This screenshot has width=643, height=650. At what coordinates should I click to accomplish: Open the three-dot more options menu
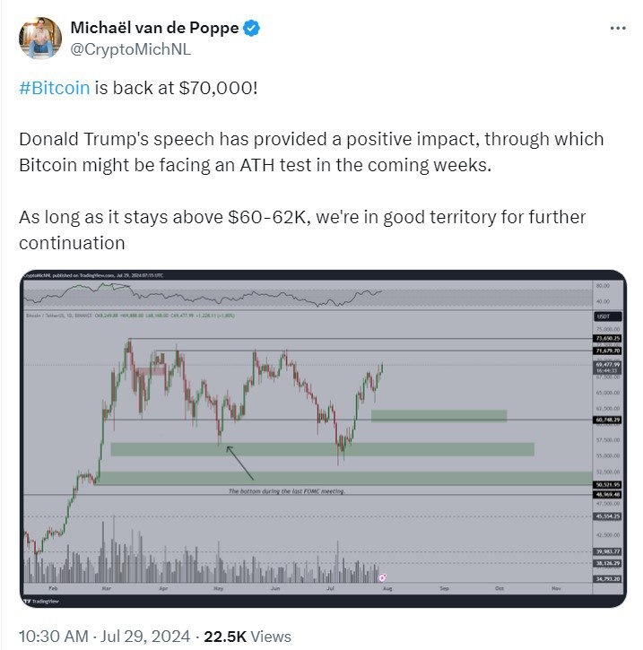(617, 29)
